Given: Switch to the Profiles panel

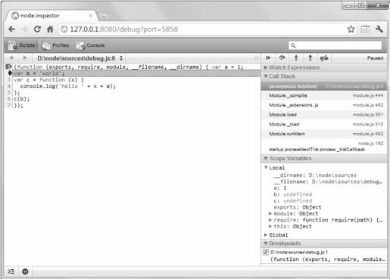Looking at the screenshot, I should [55, 45].
